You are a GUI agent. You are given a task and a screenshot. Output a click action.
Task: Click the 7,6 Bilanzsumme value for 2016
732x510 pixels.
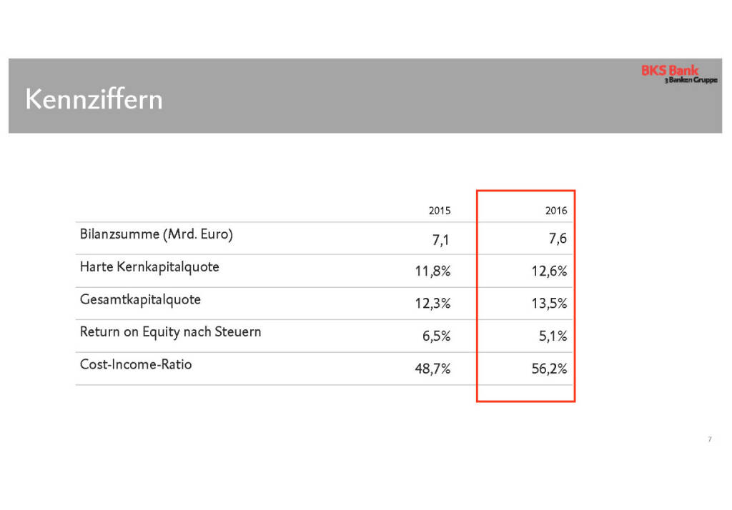558,239
